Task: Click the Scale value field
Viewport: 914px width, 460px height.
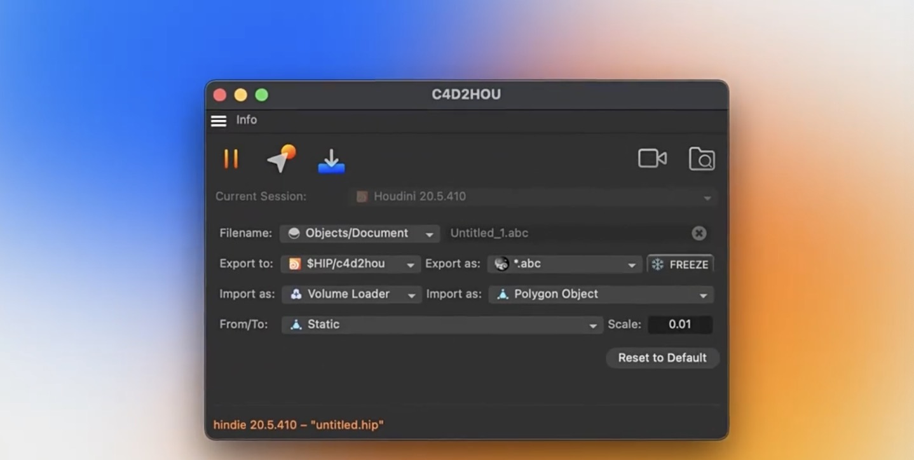Action: (679, 325)
